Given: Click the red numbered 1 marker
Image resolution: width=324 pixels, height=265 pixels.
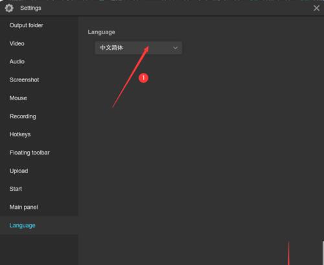Looking at the screenshot, I should click(143, 78).
